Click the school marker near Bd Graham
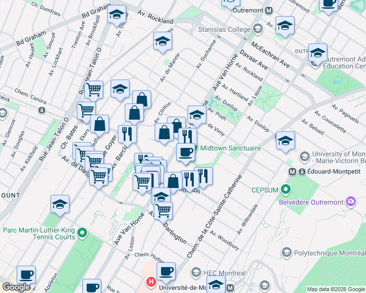 (117, 15)
